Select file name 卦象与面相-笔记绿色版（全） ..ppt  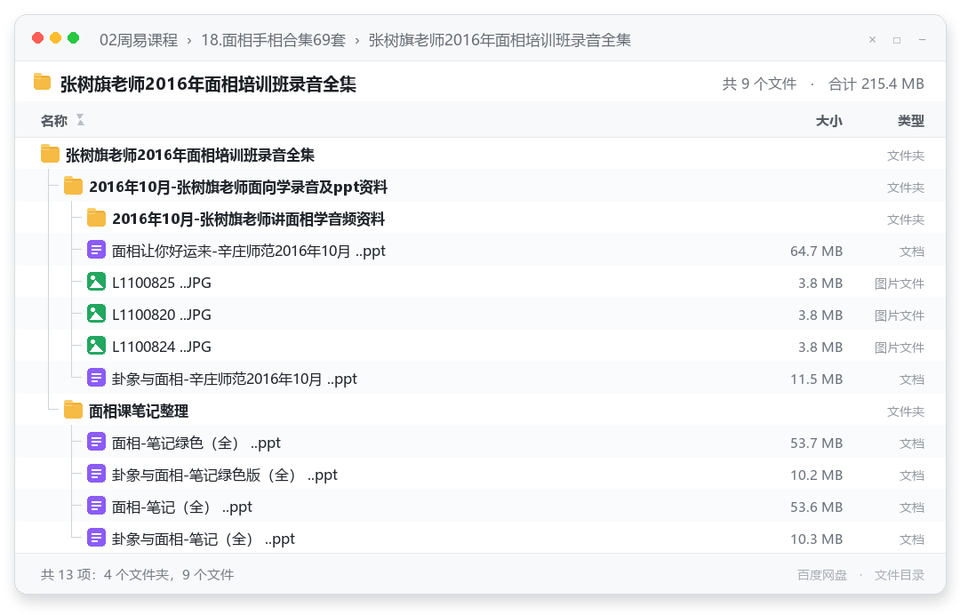[225, 475]
